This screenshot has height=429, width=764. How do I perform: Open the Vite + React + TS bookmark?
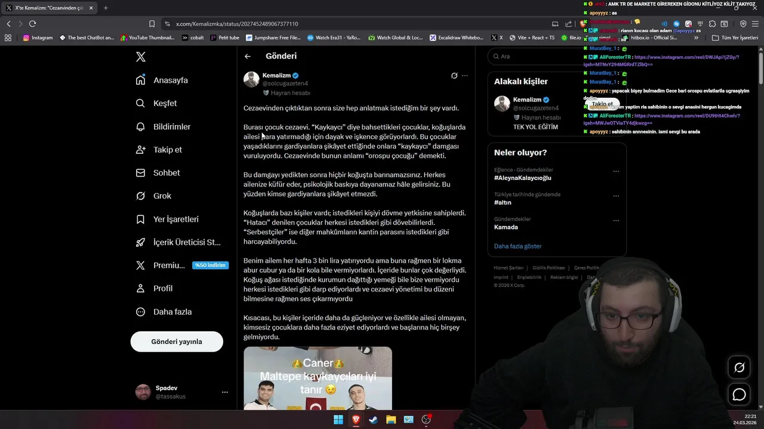(532, 38)
